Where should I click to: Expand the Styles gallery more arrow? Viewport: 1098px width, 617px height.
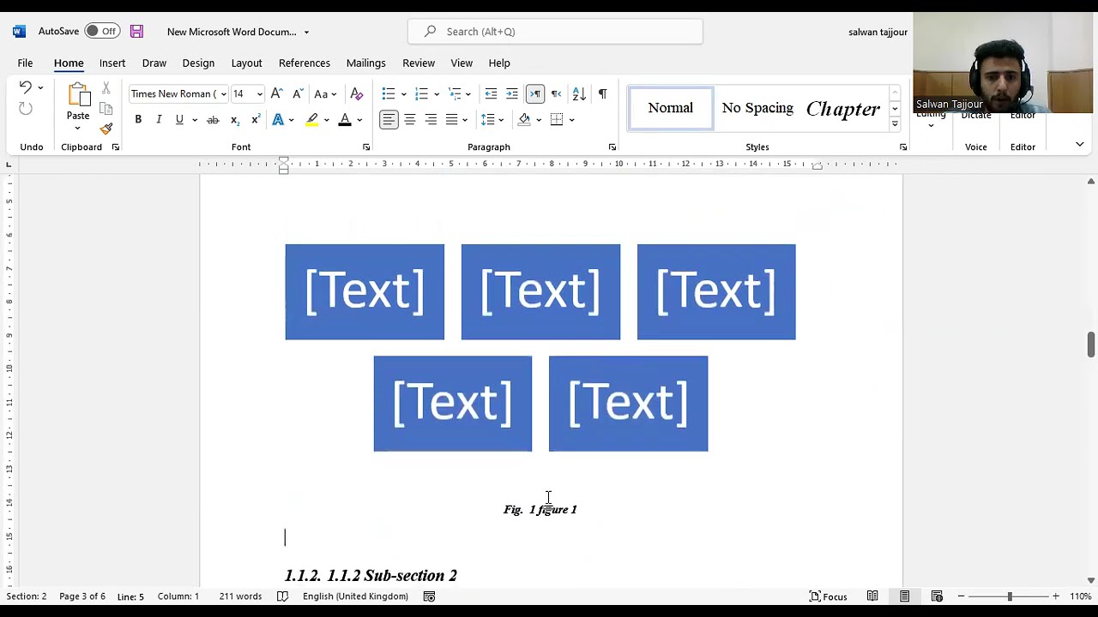pos(895,124)
